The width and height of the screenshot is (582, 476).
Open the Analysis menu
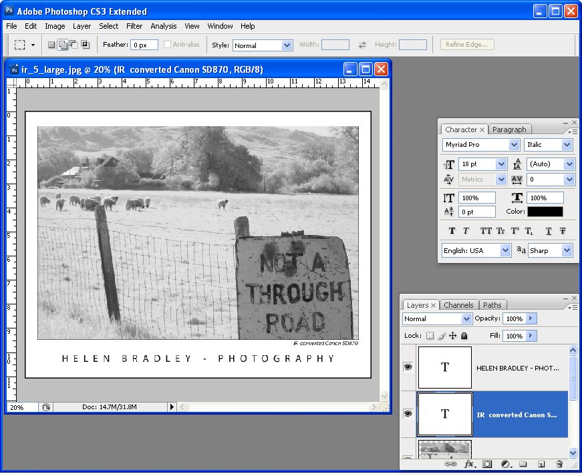click(x=163, y=26)
